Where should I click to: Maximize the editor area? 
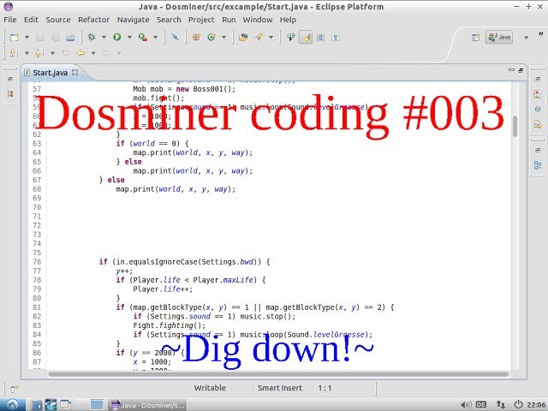[x=521, y=70]
